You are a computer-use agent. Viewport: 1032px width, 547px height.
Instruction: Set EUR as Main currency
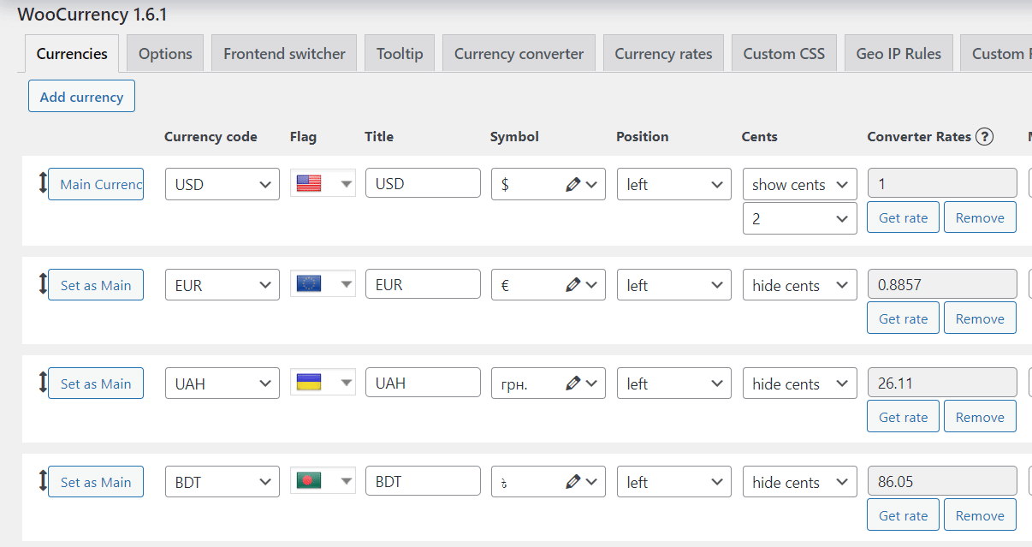coord(95,284)
